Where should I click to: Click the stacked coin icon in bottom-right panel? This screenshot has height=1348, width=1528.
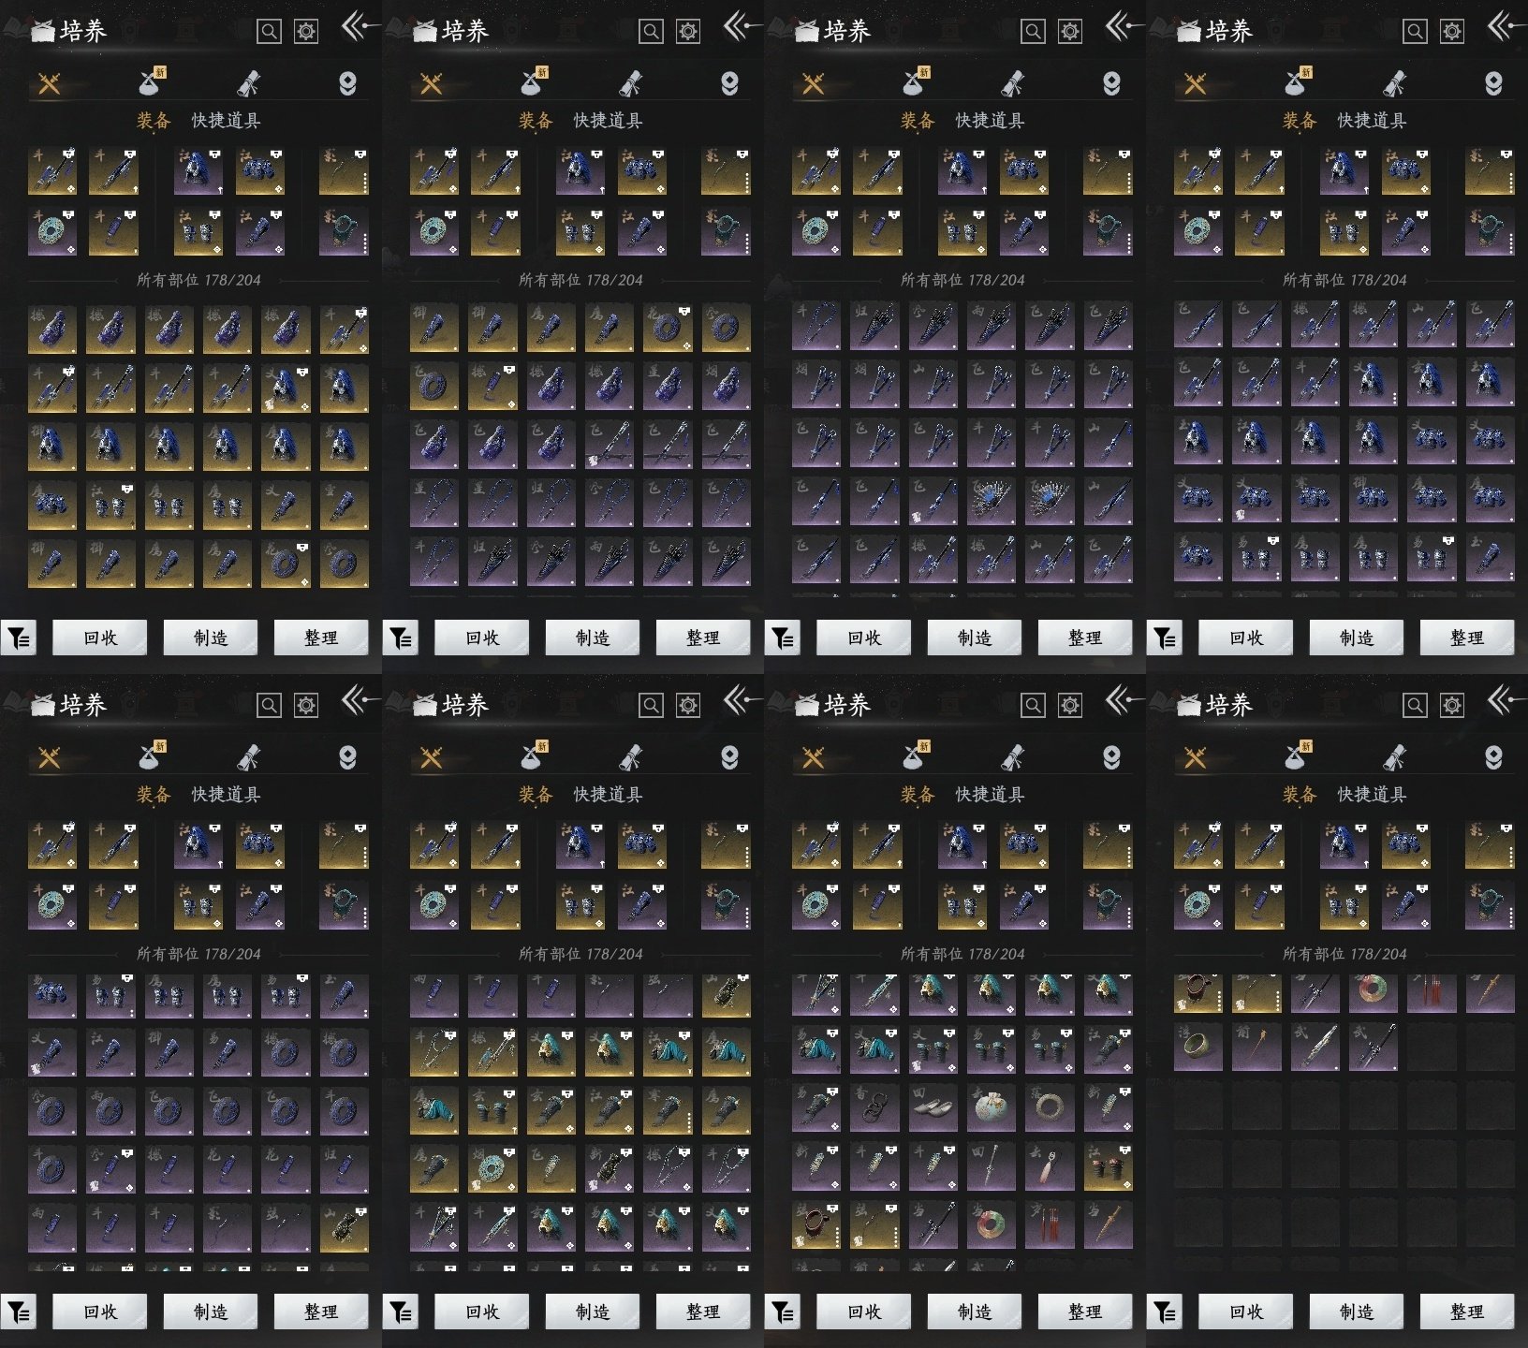tap(1492, 757)
